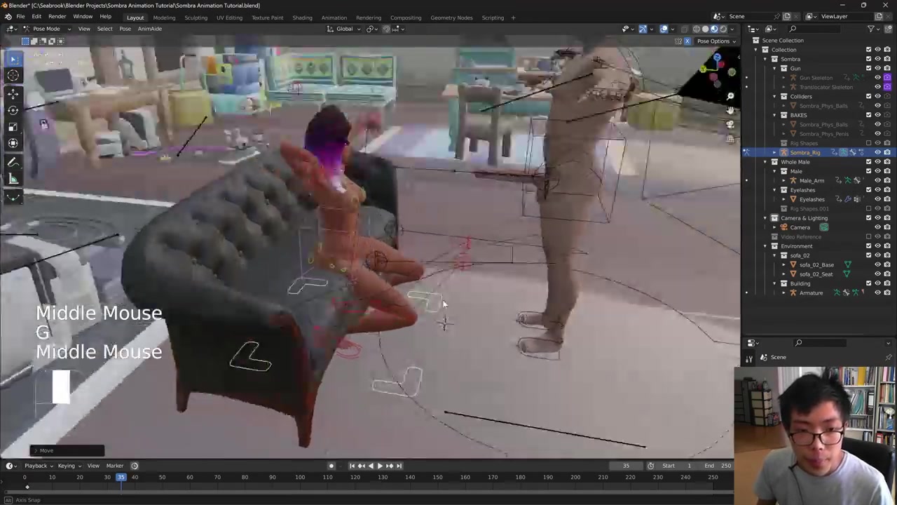Click the camera view icon in the viewport
Screen dimensions: 897x505
(x=730, y=125)
